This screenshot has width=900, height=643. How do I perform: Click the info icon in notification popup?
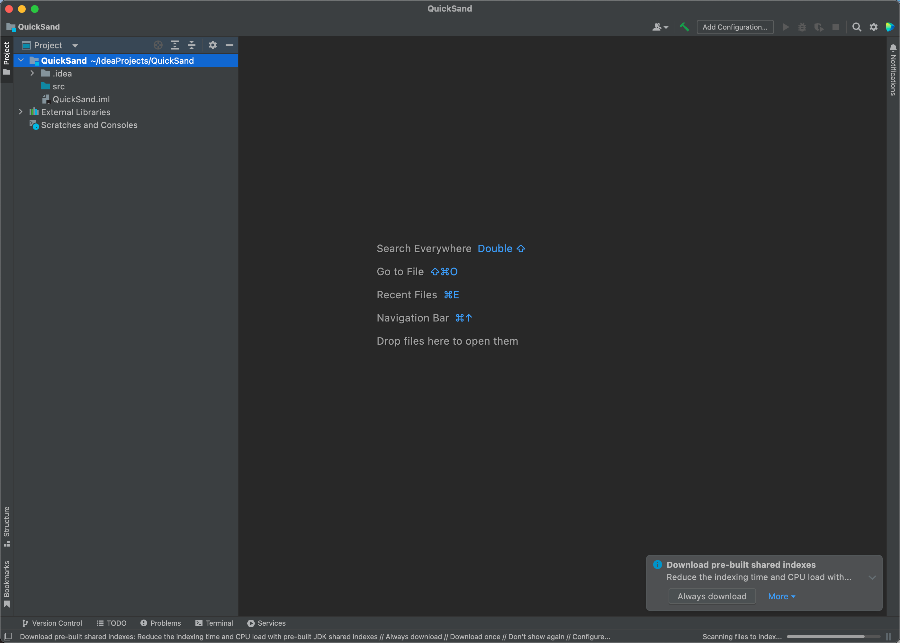pos(657,565)
